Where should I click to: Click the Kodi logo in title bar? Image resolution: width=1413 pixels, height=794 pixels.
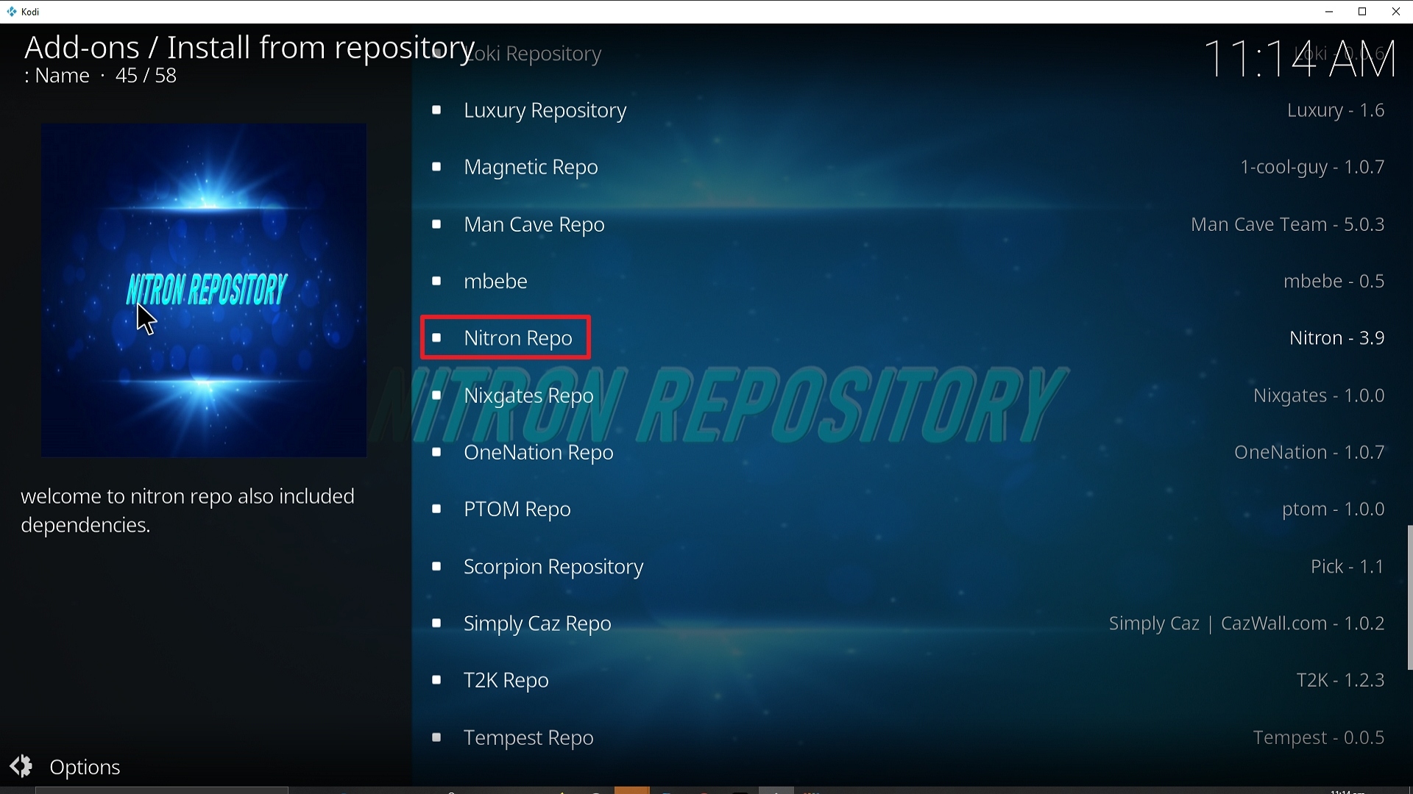12,12
